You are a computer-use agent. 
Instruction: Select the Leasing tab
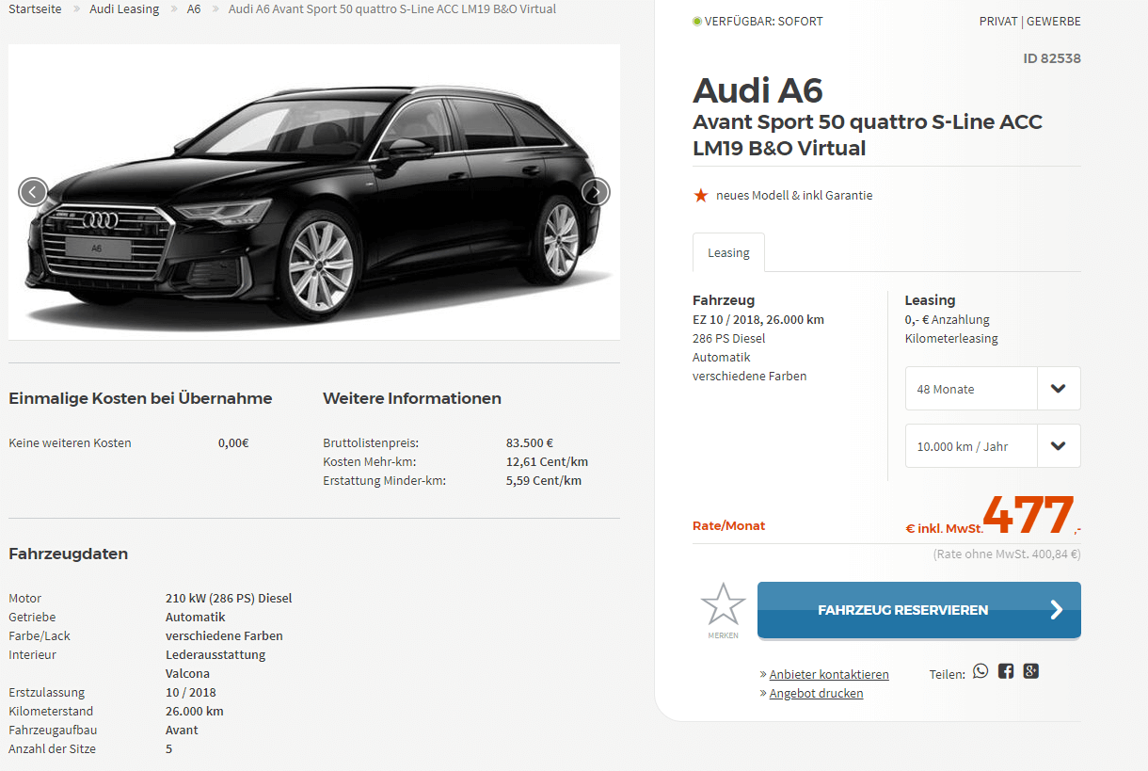[x=728, y=252]
